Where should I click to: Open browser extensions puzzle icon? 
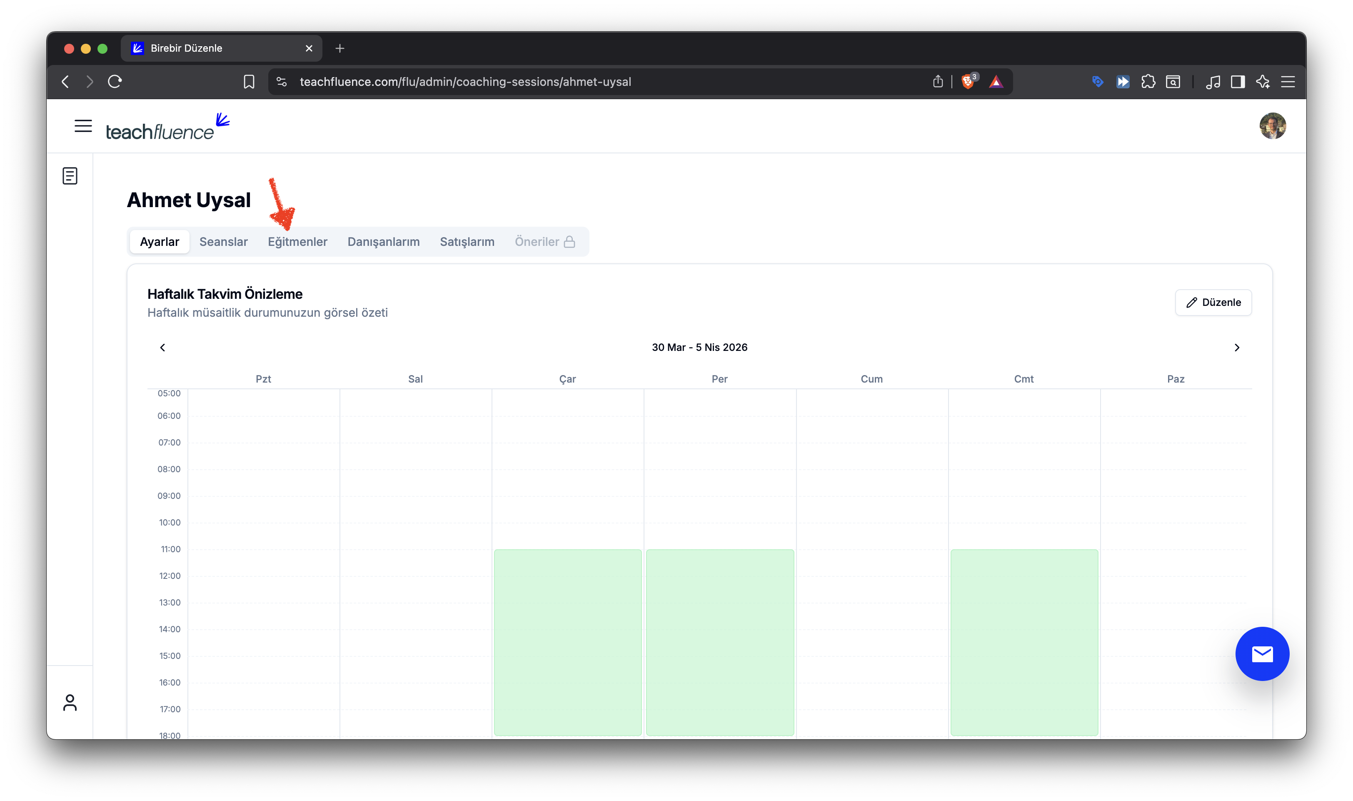click(1148, 82)
